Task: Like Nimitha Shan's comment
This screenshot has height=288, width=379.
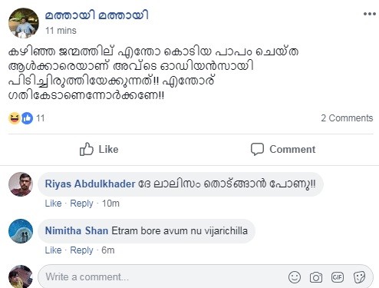Action: tap(53, 250)
